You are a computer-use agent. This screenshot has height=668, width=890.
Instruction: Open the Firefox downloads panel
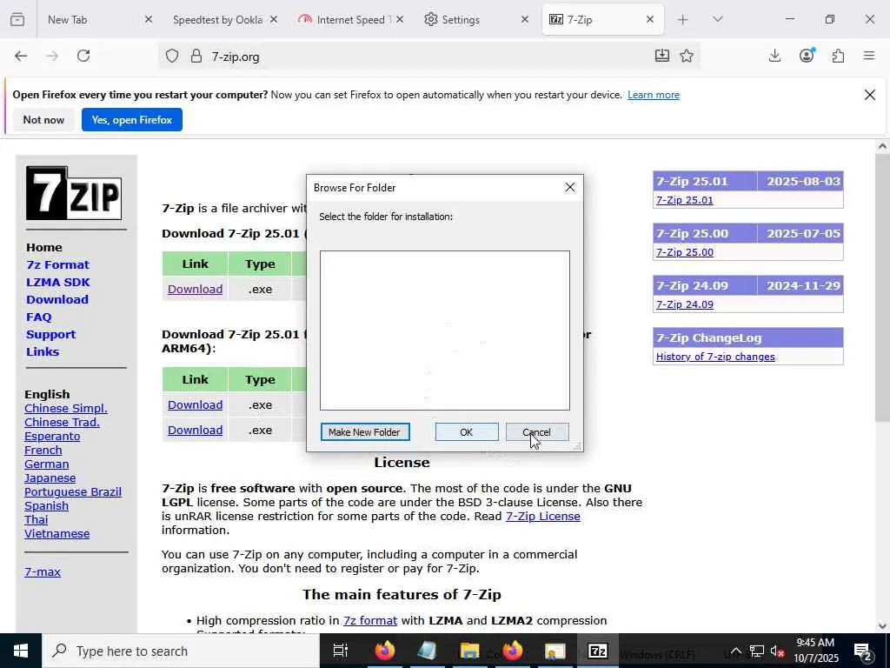[x=774, y=56]
